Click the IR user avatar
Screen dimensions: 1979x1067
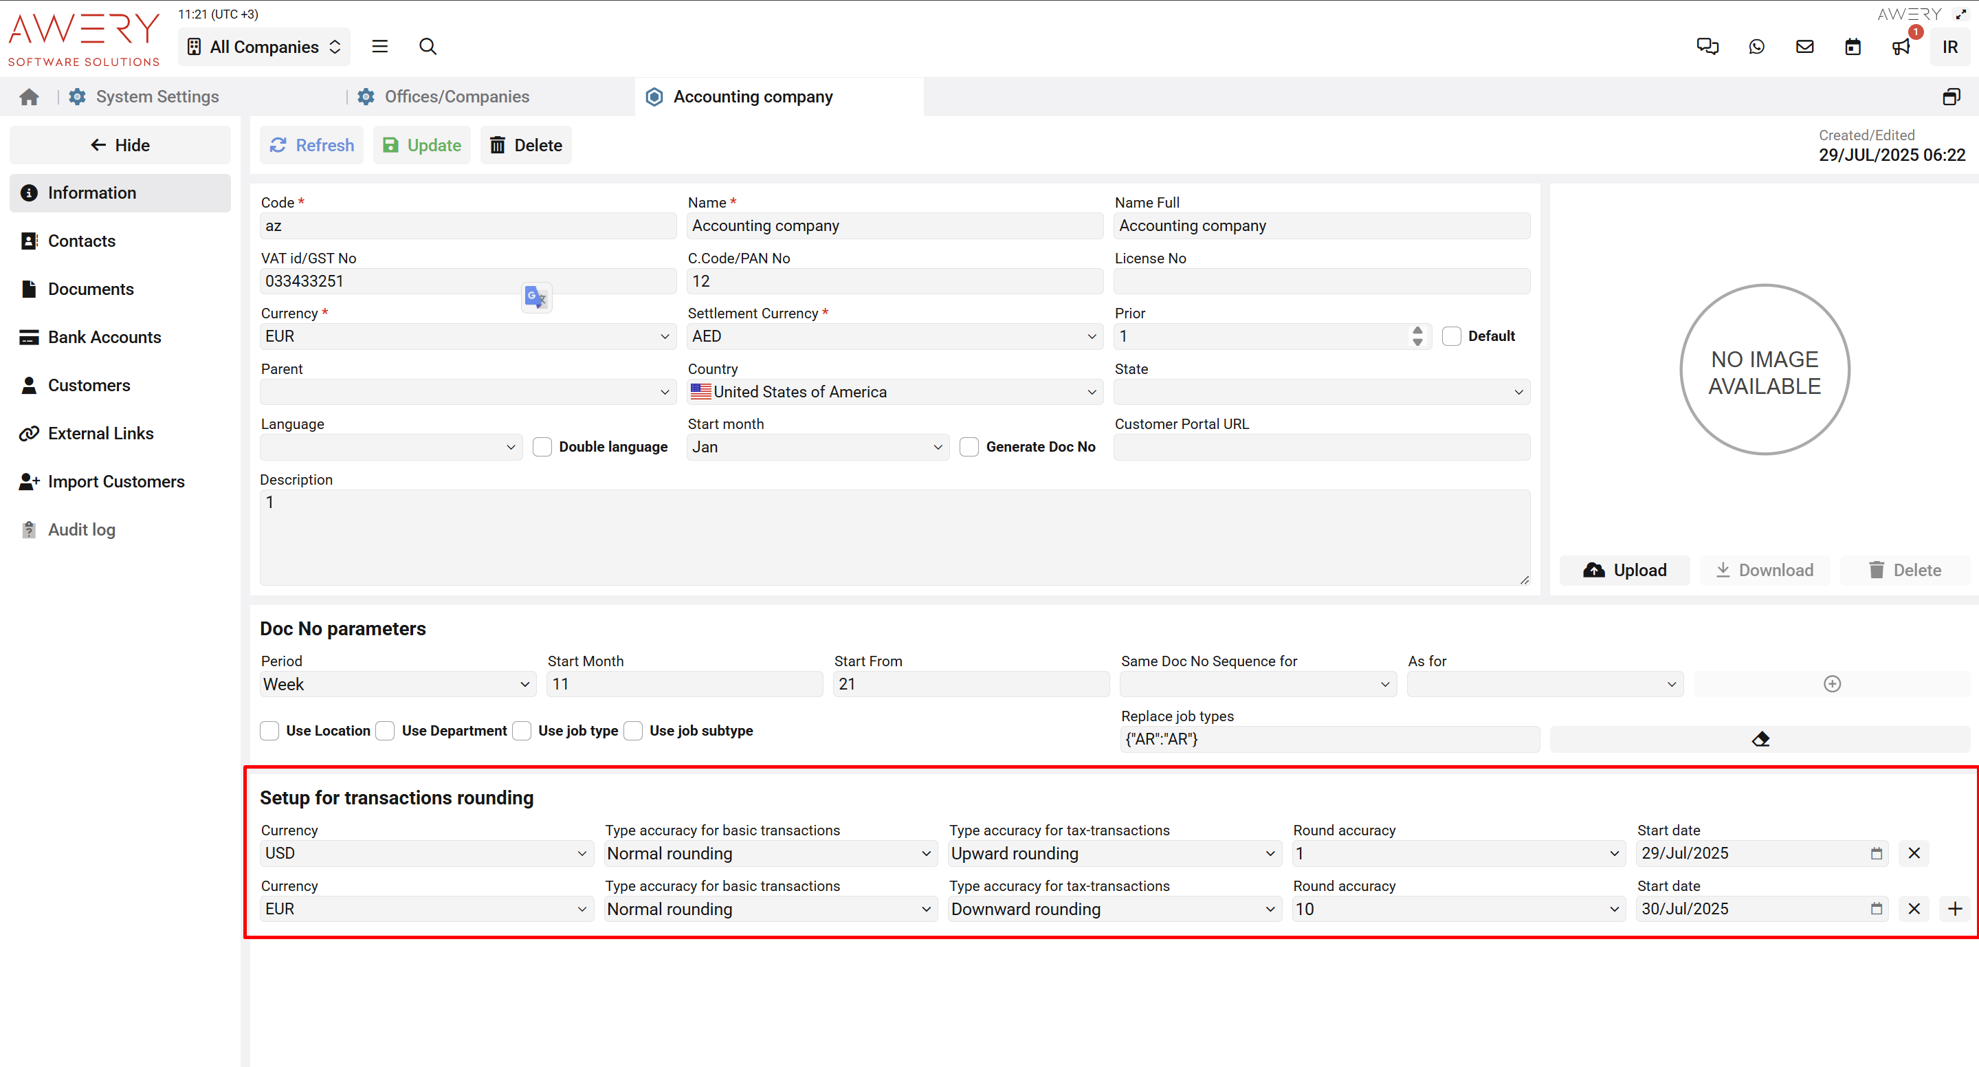pyautogui.click(x=1950, y=47)
